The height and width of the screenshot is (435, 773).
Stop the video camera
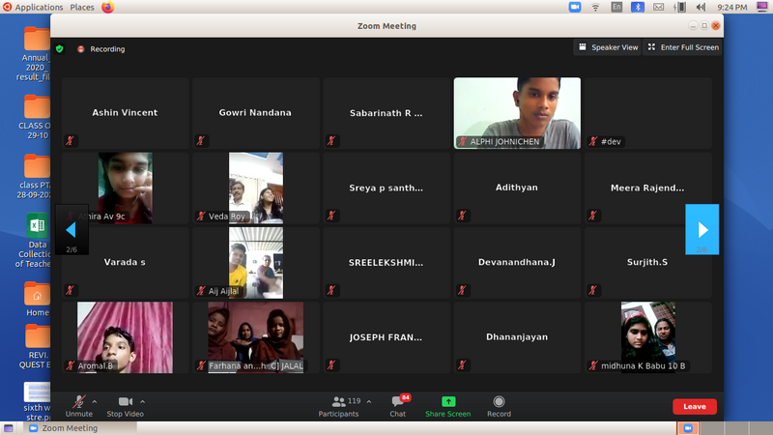[126, 406]
